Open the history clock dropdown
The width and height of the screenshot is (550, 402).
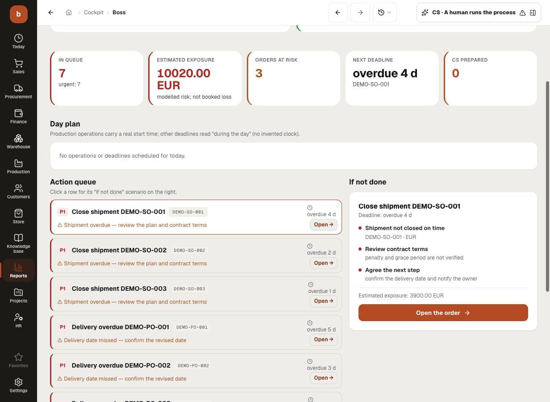(x=384, y=13)
